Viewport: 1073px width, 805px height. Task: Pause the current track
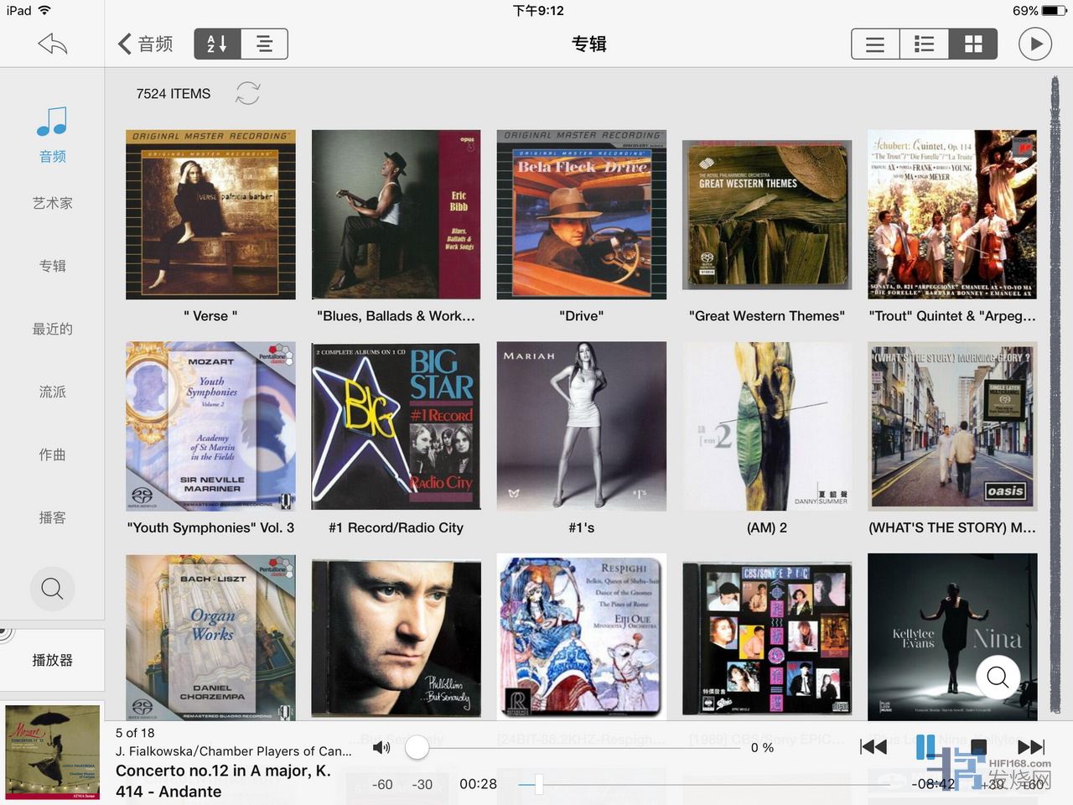925,746
